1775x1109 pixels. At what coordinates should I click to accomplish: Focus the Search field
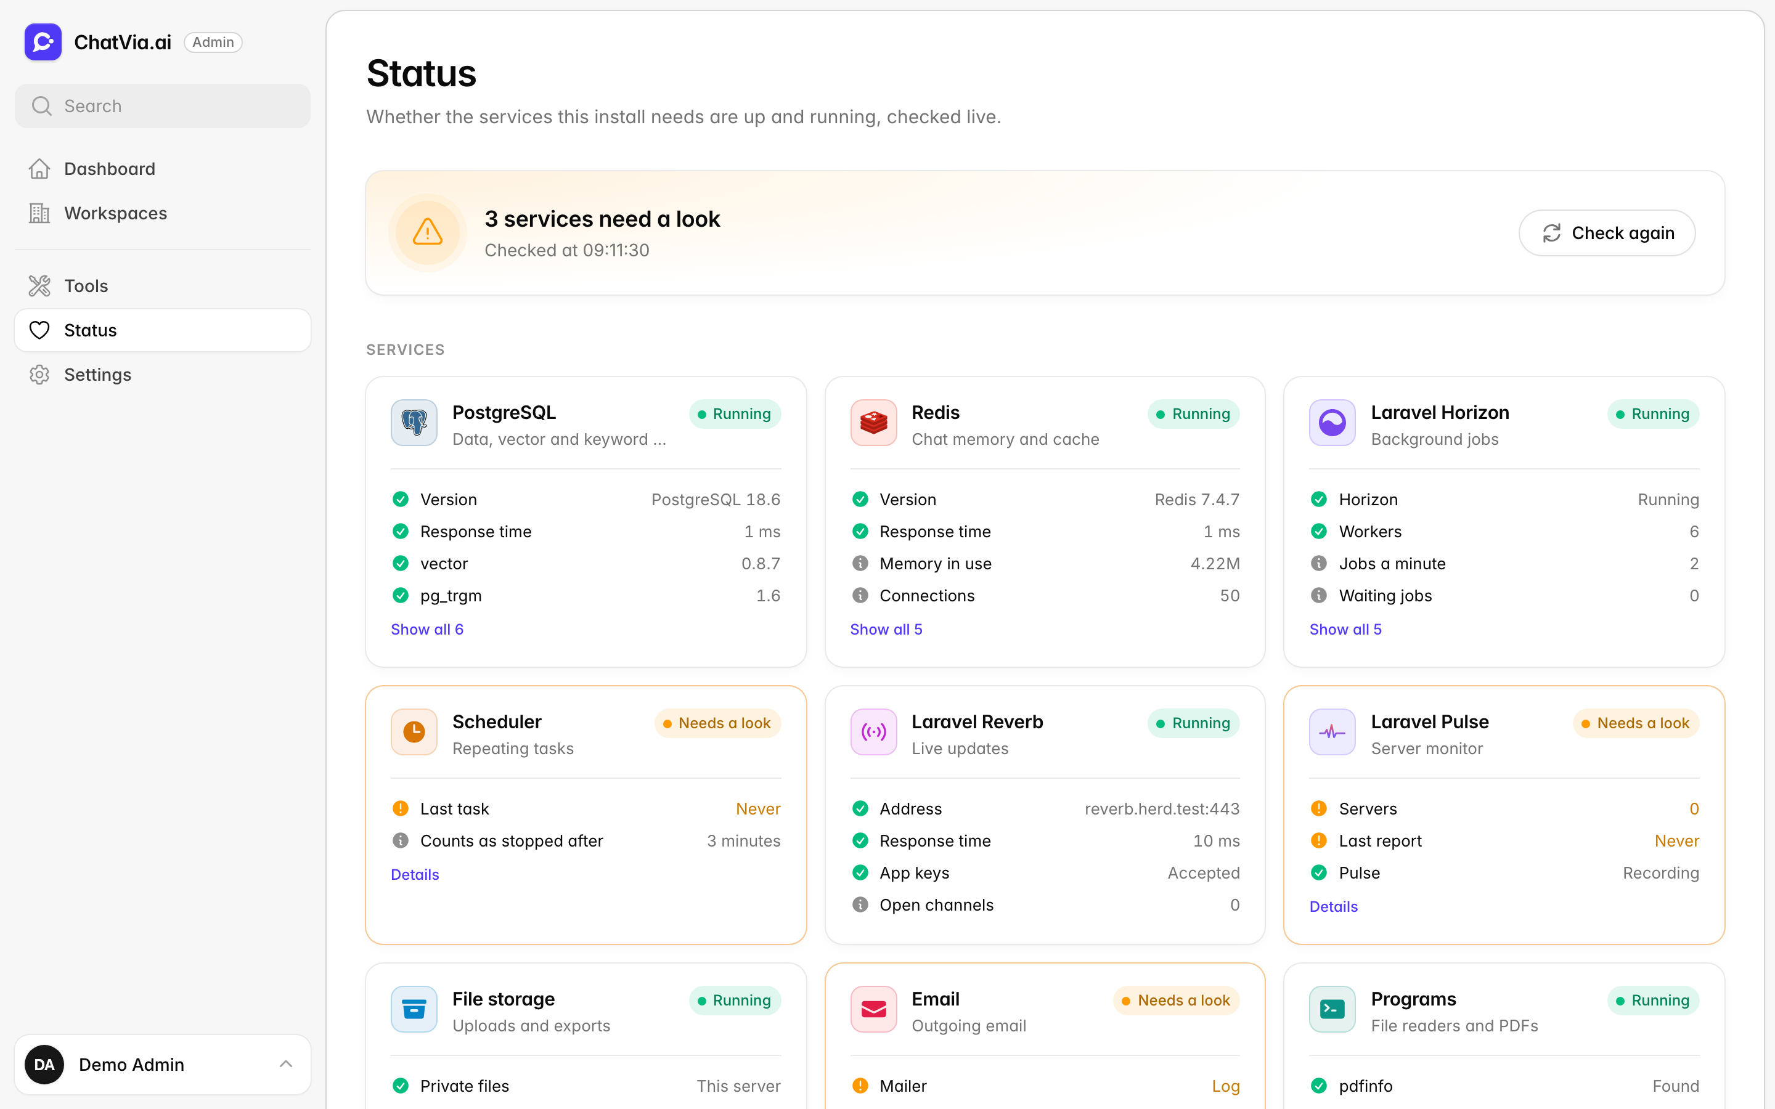(163, 105)
